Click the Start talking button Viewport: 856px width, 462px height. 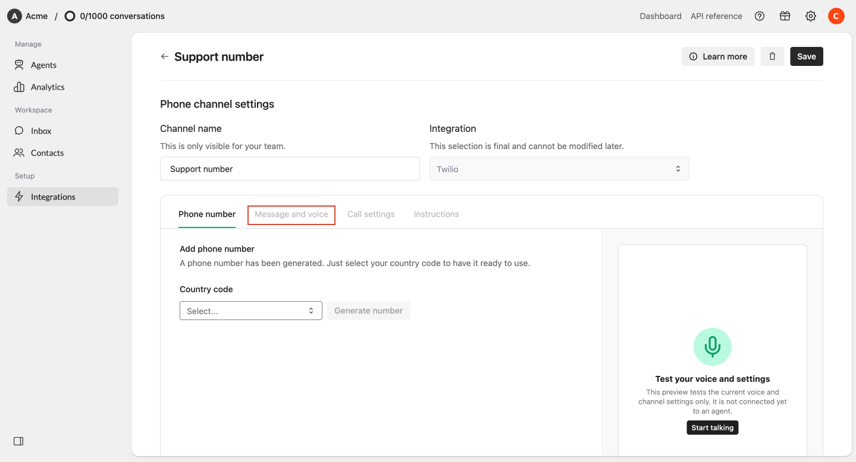pos(713,428)
